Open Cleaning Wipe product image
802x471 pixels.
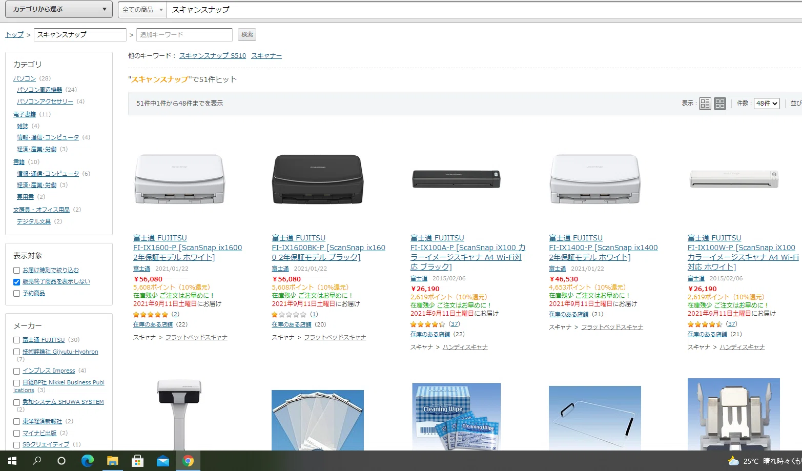click(456, 416)
